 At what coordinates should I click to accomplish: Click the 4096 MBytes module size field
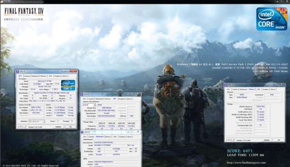point(106,108)
